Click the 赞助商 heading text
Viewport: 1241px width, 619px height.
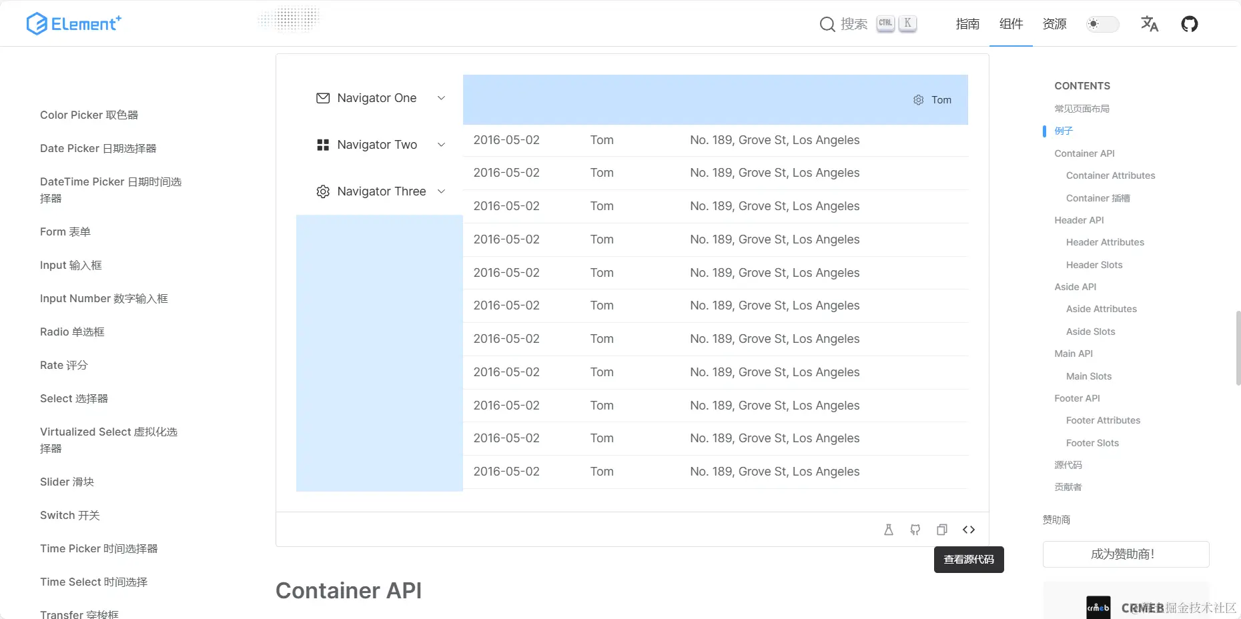[1056, 520]
